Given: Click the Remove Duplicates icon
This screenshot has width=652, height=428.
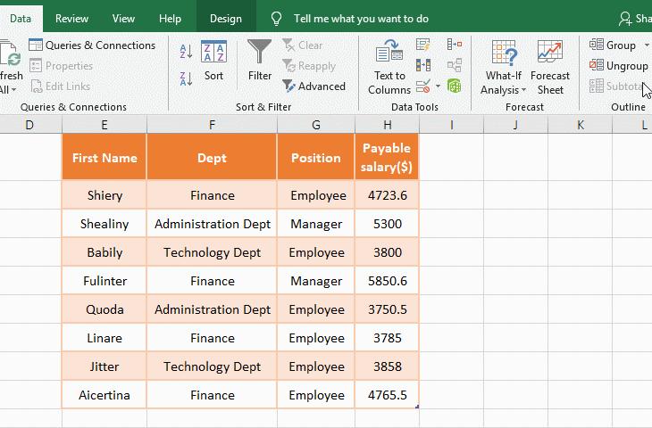Looking at the screenshot, I should coord(423,65).
